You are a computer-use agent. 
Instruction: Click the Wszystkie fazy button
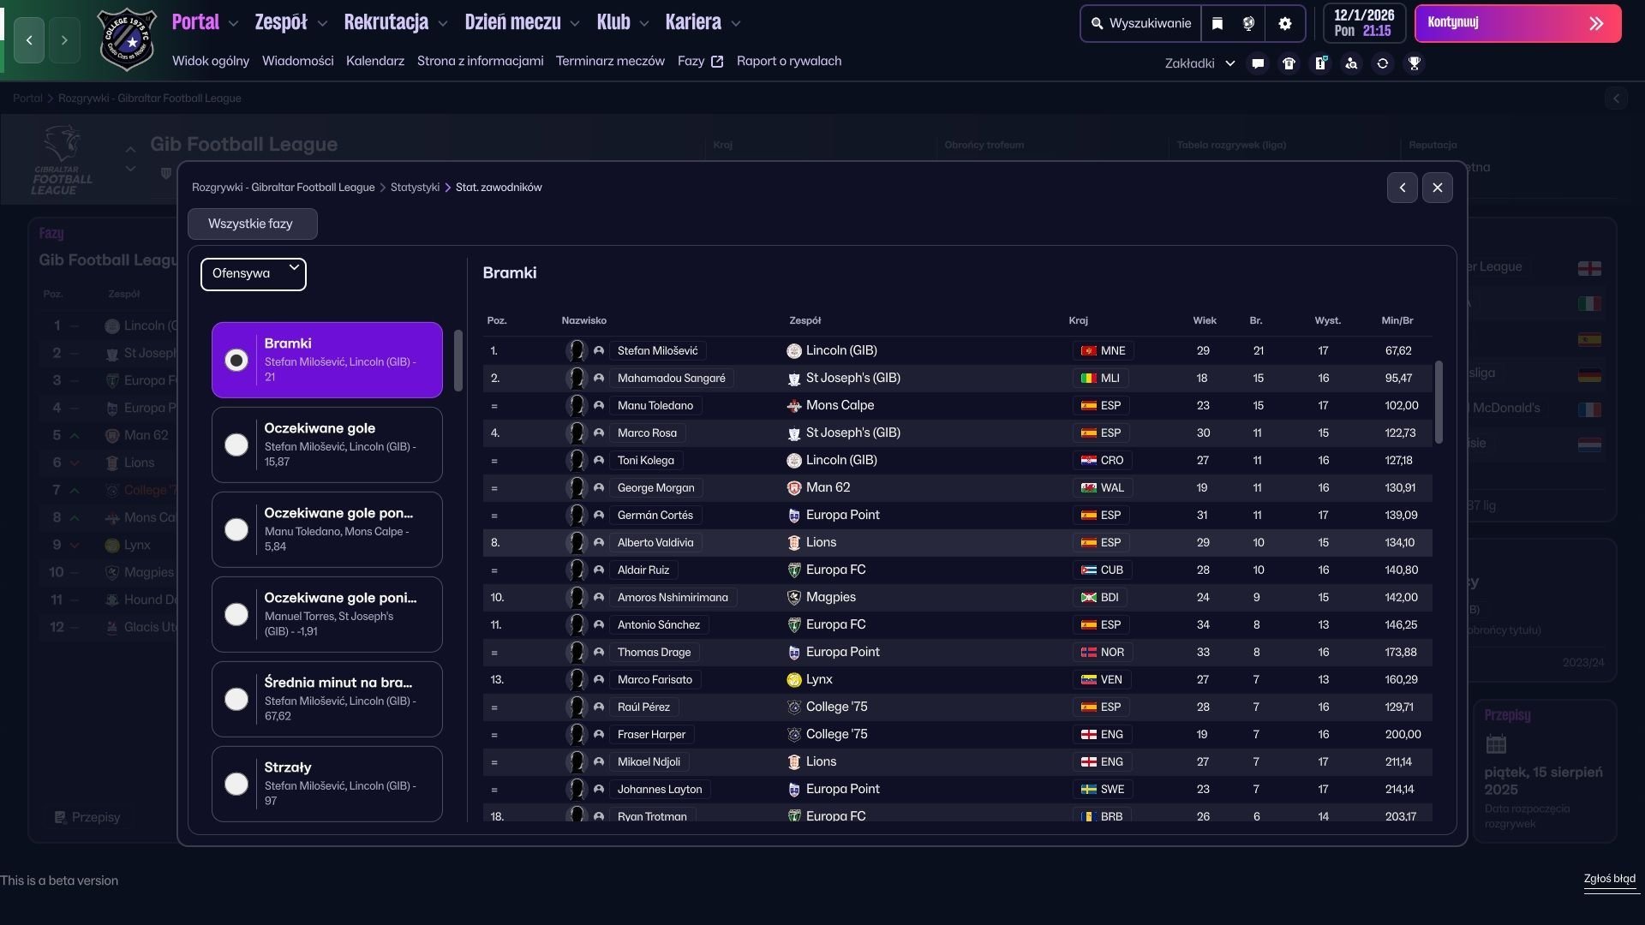[252, 224]
